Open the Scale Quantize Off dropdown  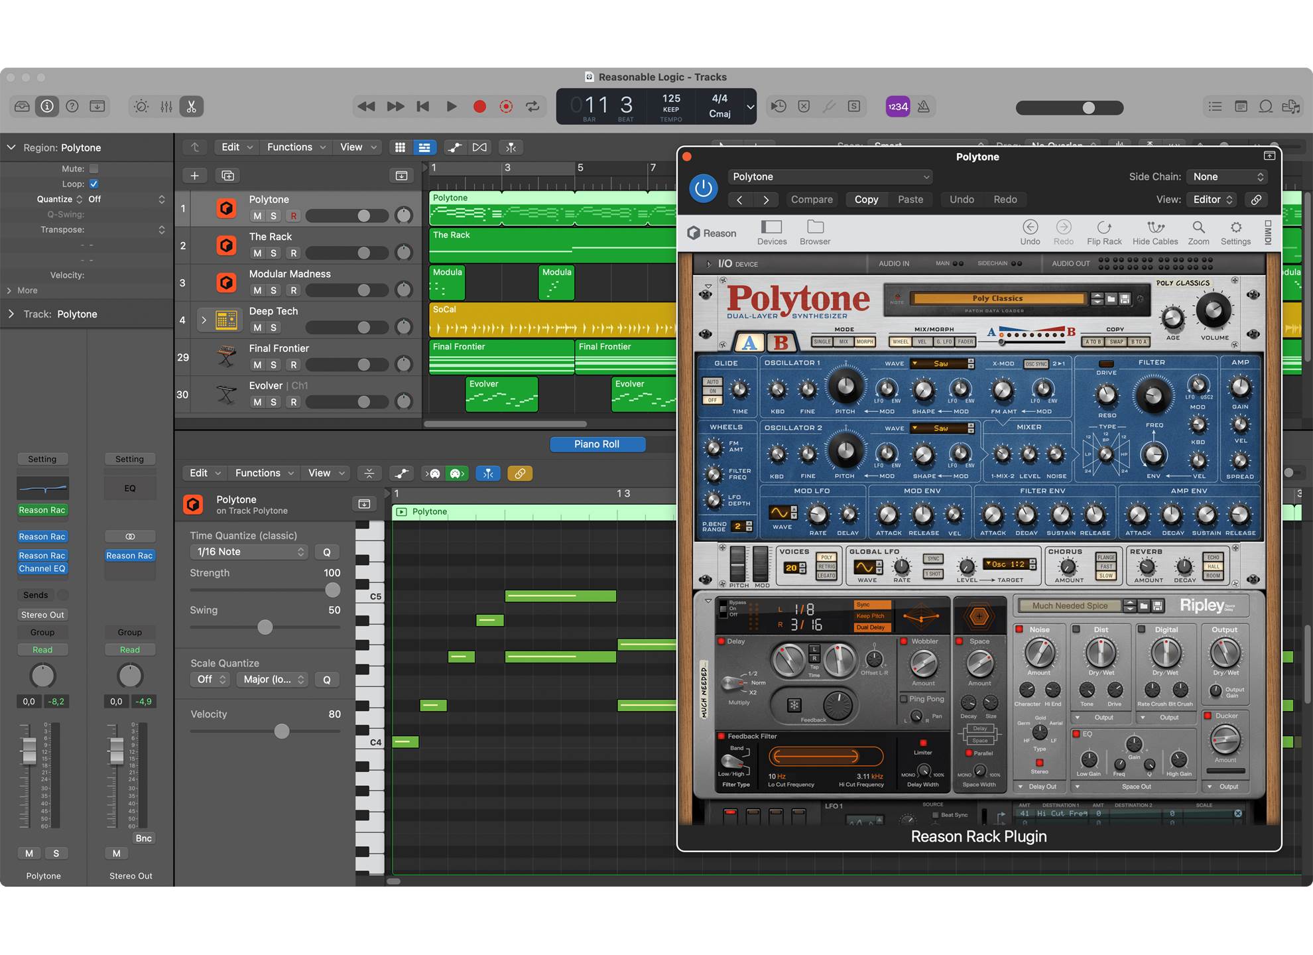pyautogui.click(x=211, y=679)
